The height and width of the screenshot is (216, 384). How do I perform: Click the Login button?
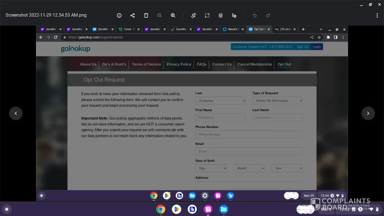coord(317,47)
